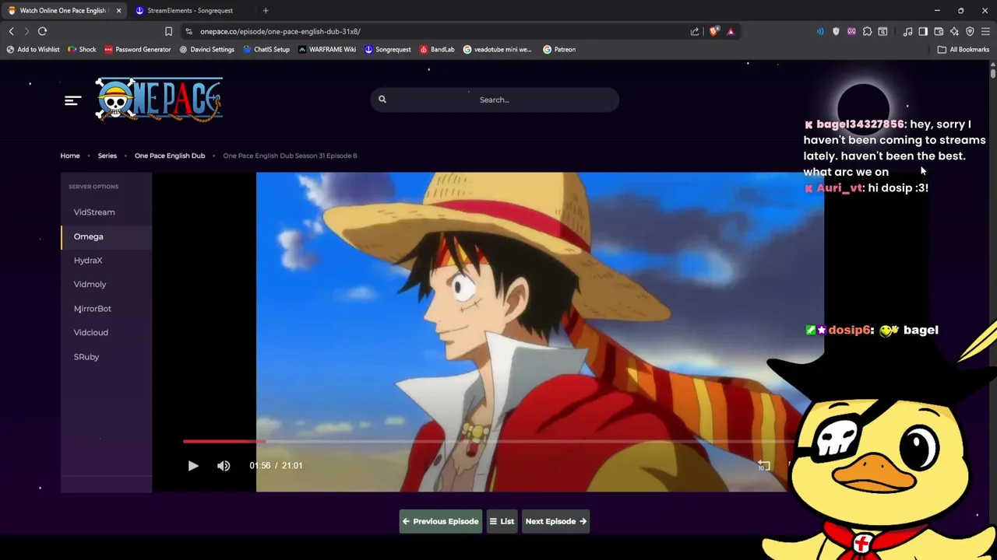
Task: Open the Leo AI sparkle icon
Action: point(954,31)
